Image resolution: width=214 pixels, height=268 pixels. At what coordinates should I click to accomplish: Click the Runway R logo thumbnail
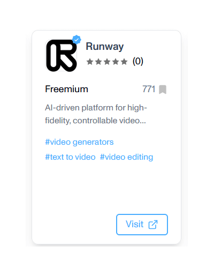[61, 55]
